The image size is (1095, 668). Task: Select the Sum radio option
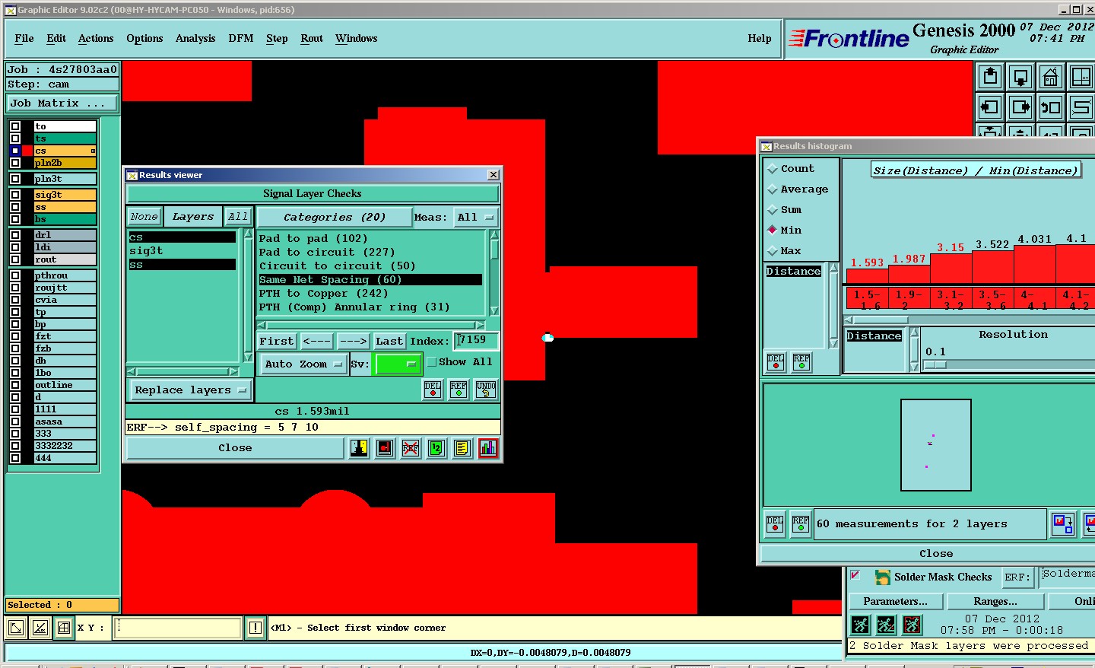click(773, 210)
